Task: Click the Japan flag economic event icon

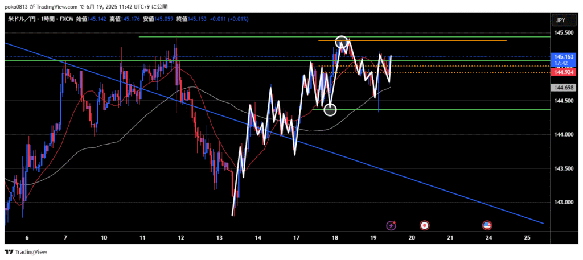Action: point(424,225)
